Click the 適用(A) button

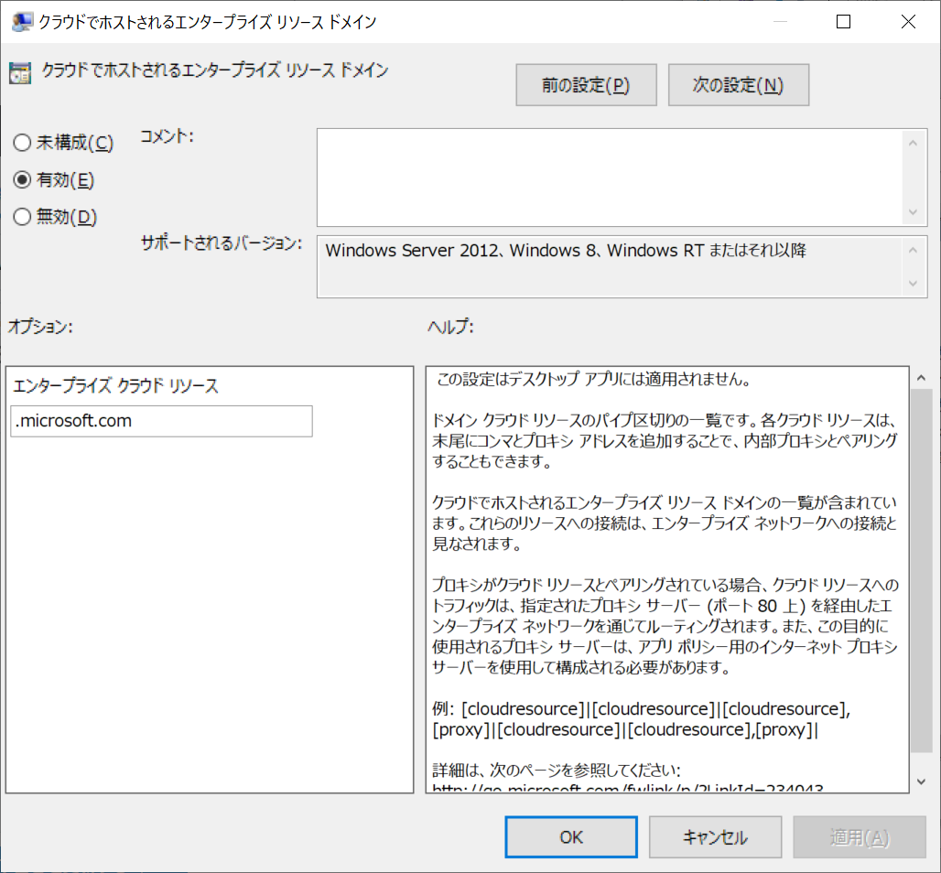(x=860, y=837)
